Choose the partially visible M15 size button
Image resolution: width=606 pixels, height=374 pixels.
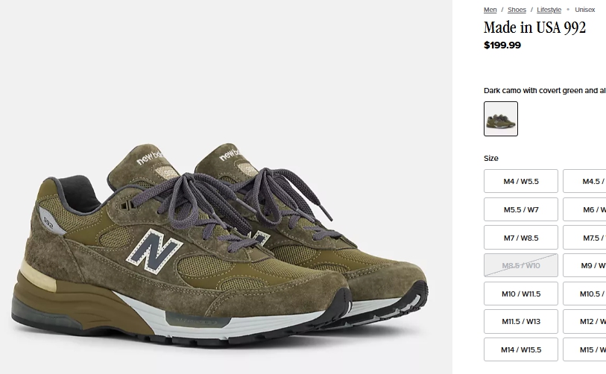[584, 349]
